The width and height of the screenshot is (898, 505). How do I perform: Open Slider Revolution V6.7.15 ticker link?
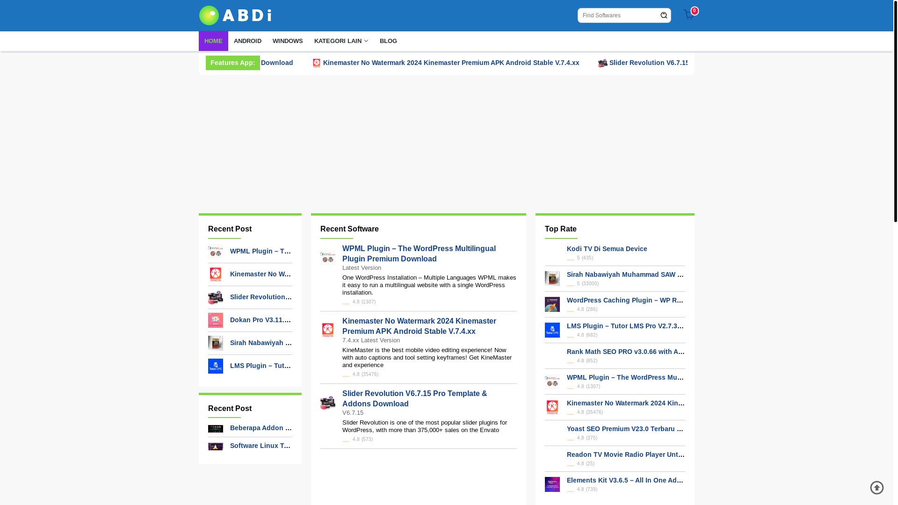coord(648,63)
